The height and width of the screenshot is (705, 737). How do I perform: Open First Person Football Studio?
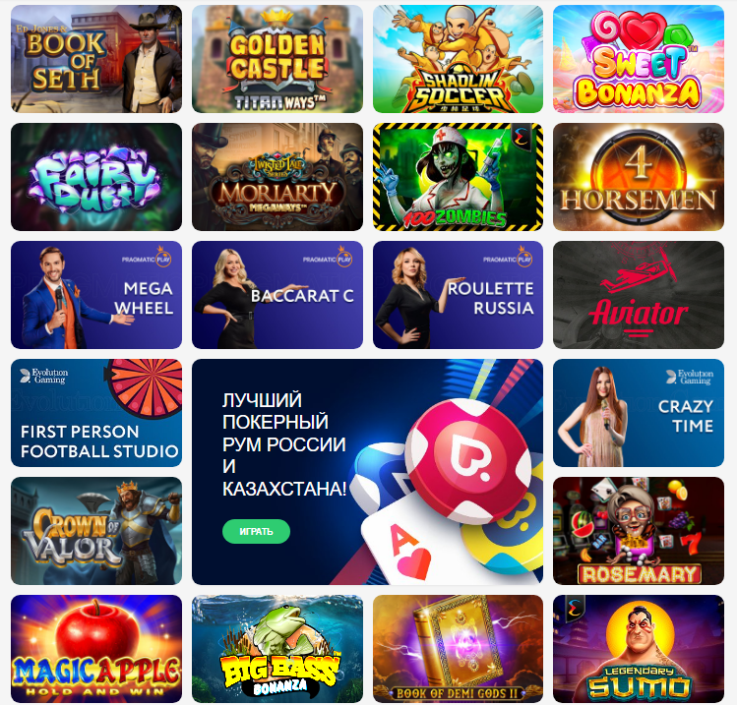pos(96,413)
